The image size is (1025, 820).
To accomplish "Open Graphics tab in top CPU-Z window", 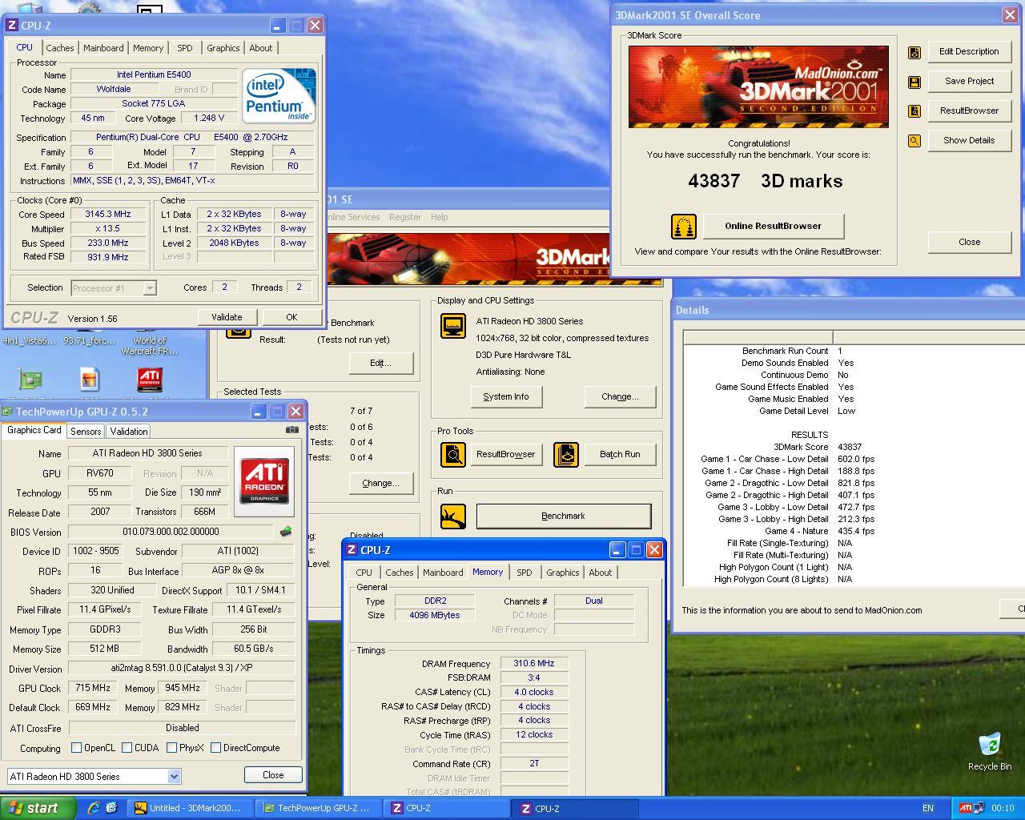I will (x=223, y=48).
